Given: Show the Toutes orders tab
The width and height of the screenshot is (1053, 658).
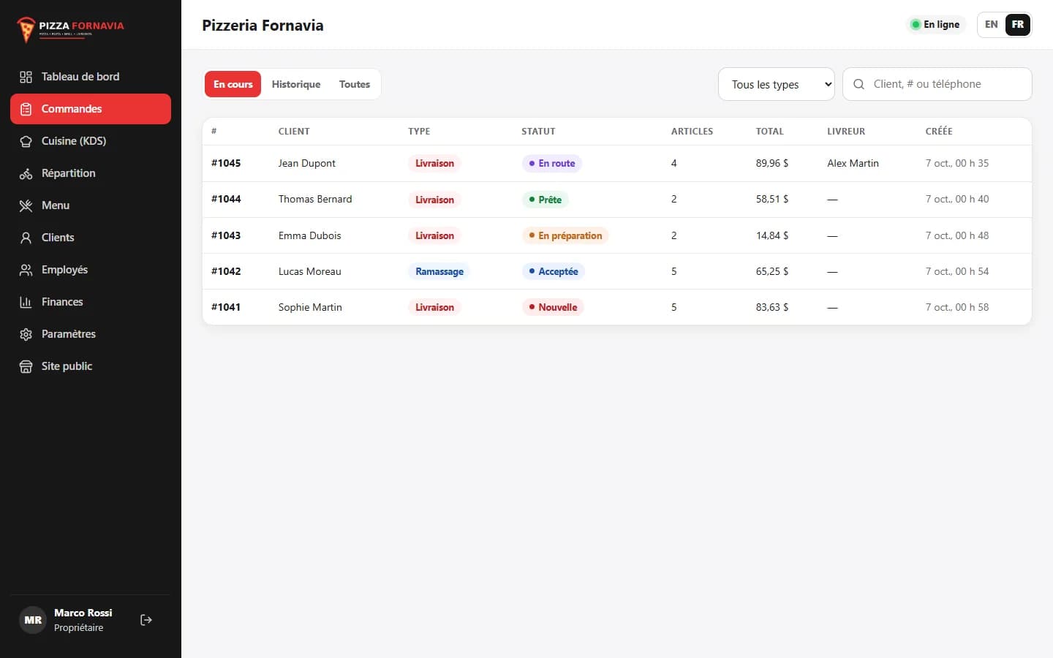Looking at the screenshot, I should [x=355, y=84].
